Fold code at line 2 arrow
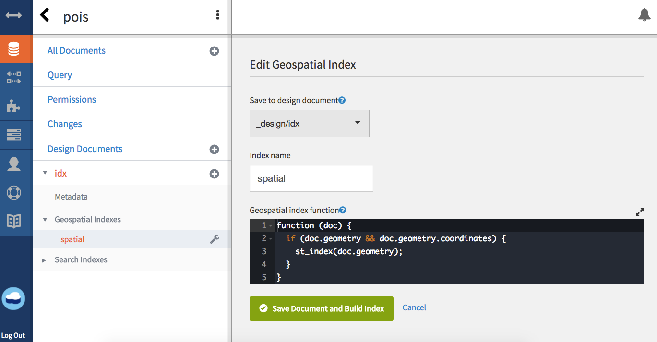This screenshot has width=657, height=342. (271, 238)
